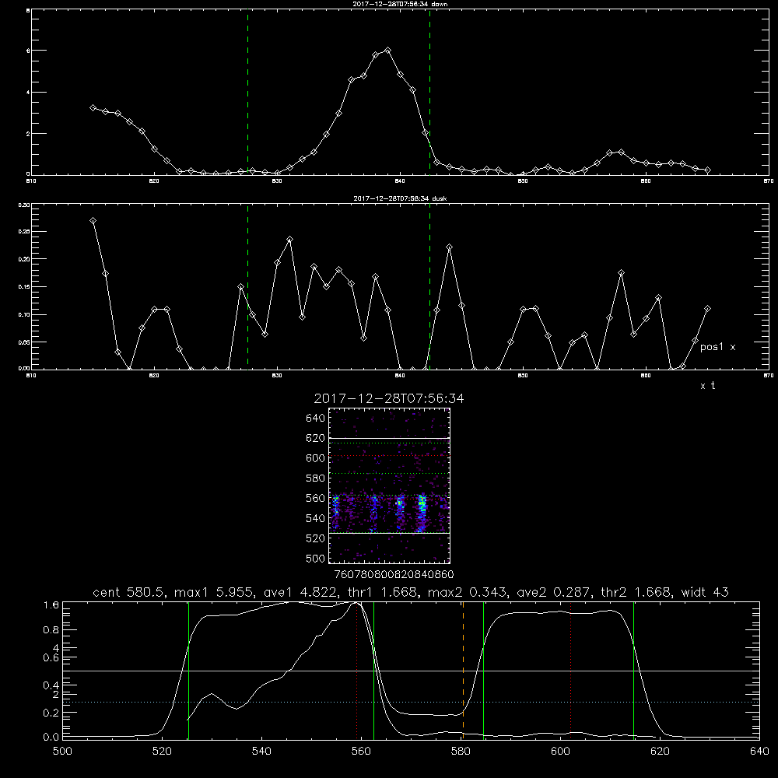Click bottom plot x-axis value 540

click(x=261, y=752)
